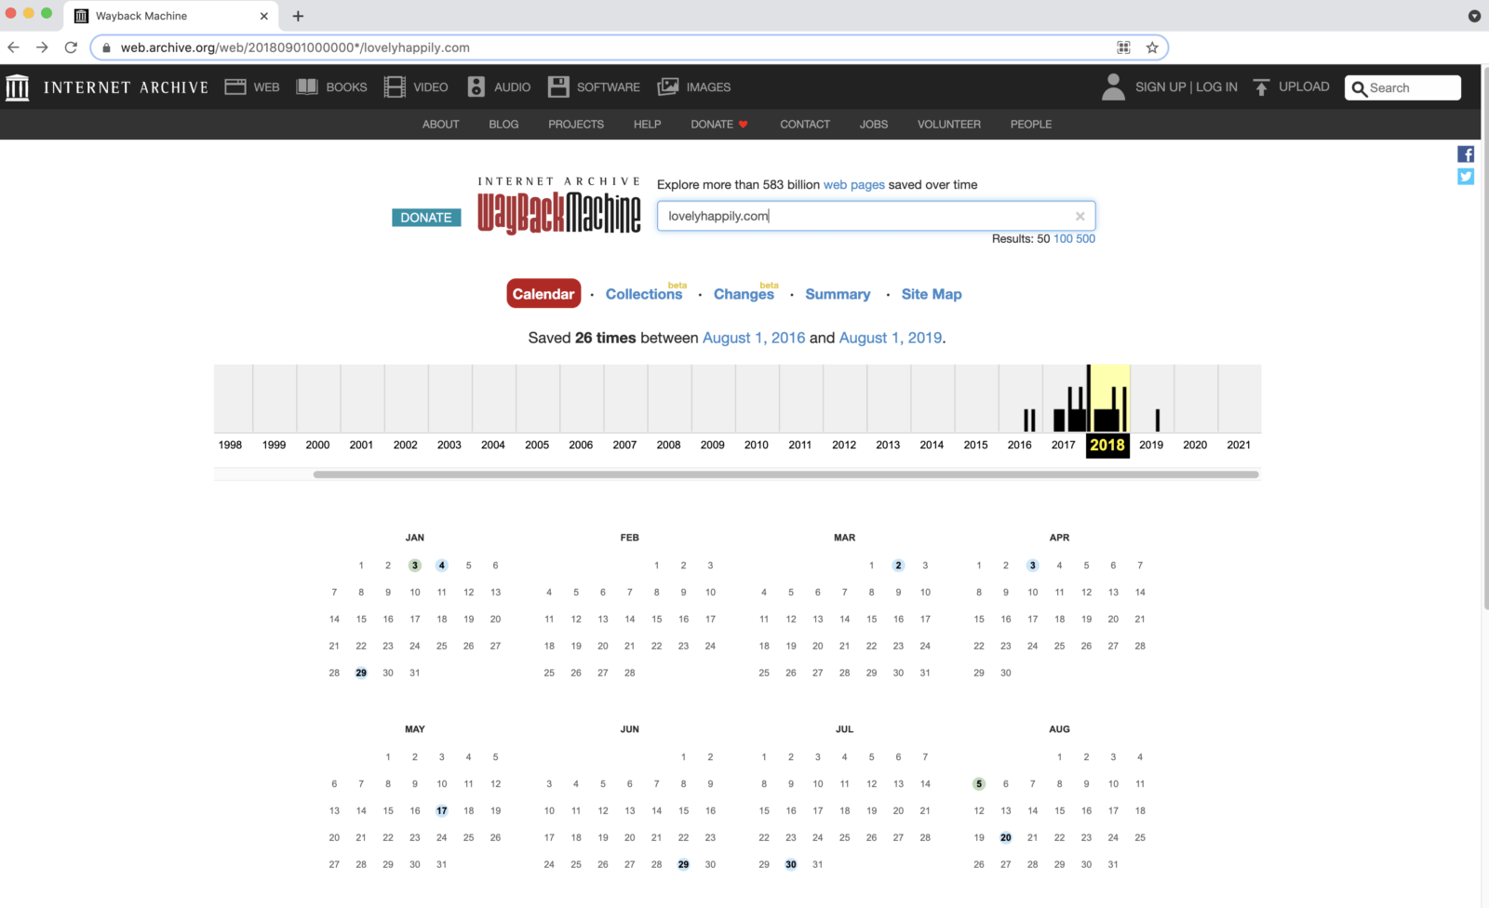Open the VOLUNTEER menu item
The image size is (1489, 908).
coord(949,125)
